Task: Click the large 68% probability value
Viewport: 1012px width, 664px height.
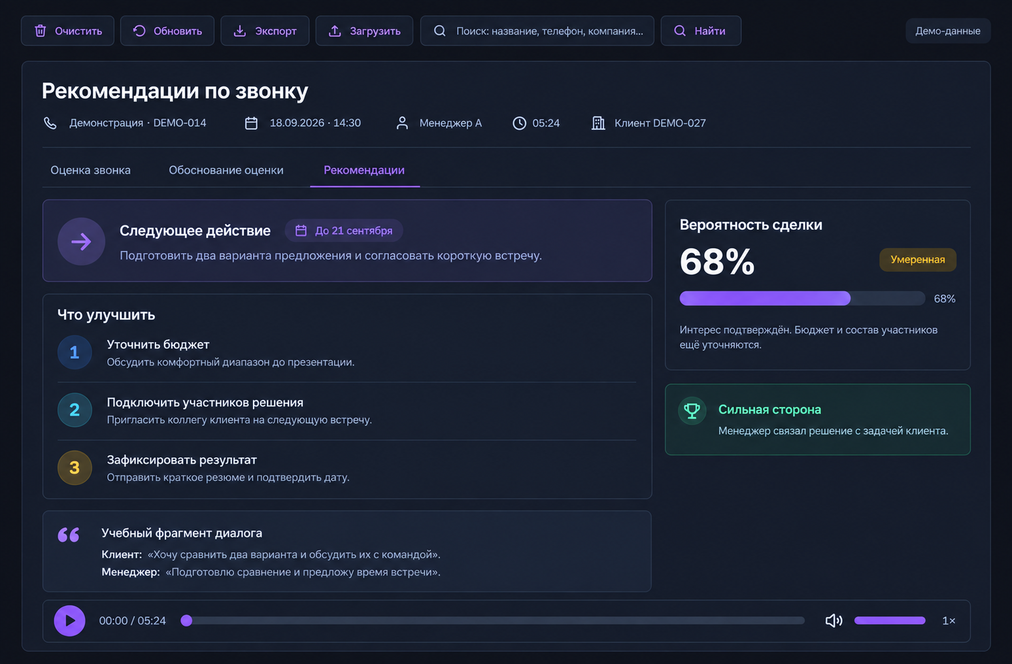Action: pyautogui.click(x=717, y=261)
